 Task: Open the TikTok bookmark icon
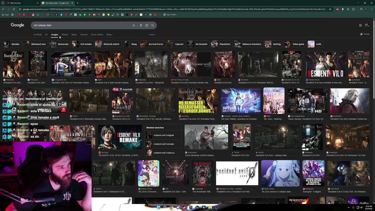click(x=57, y=15)
